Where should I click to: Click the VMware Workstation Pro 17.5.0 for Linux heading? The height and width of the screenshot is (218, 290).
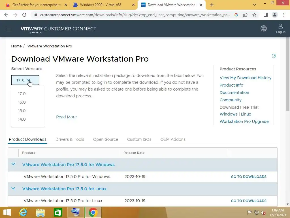(64, 189)
